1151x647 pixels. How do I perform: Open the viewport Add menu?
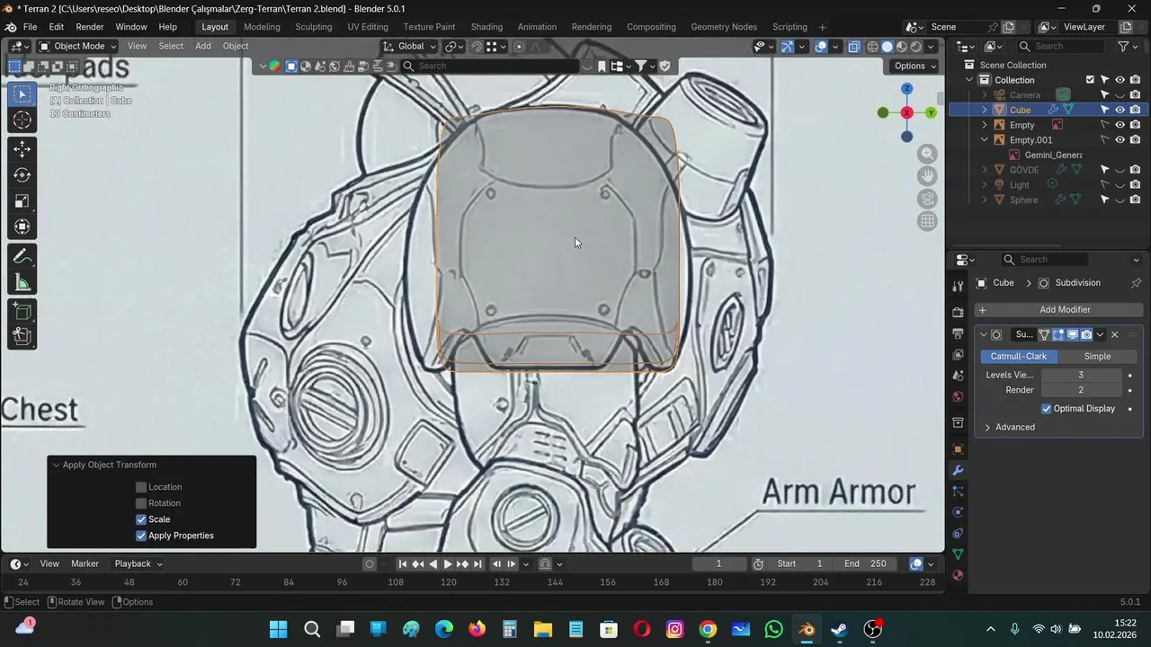point(203,47)
